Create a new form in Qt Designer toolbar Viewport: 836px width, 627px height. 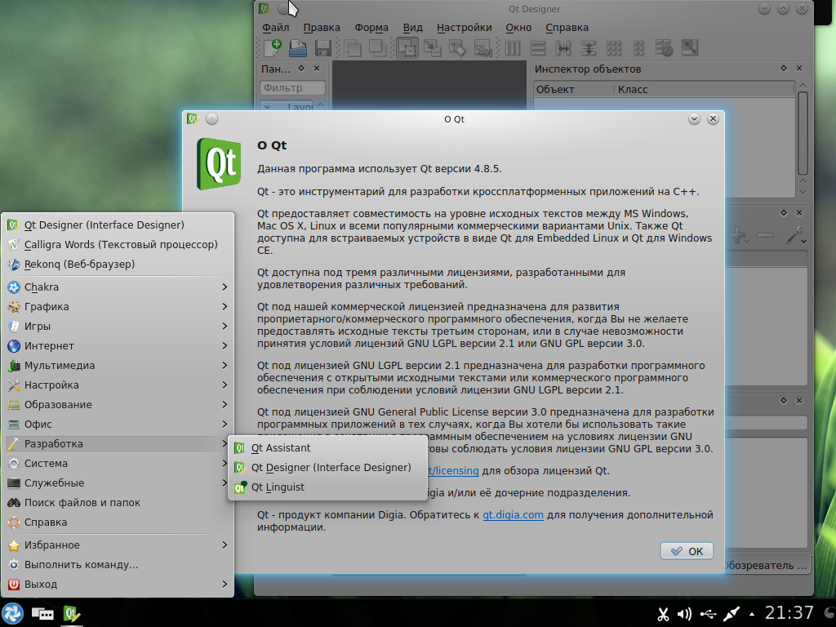click(273, 48)
